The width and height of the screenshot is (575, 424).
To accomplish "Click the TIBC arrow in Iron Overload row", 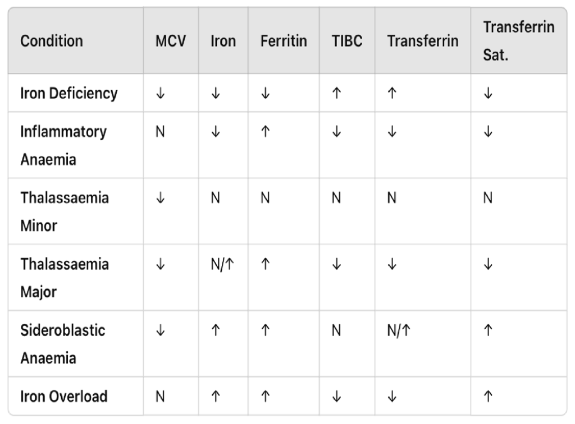I will click(336, 397).
